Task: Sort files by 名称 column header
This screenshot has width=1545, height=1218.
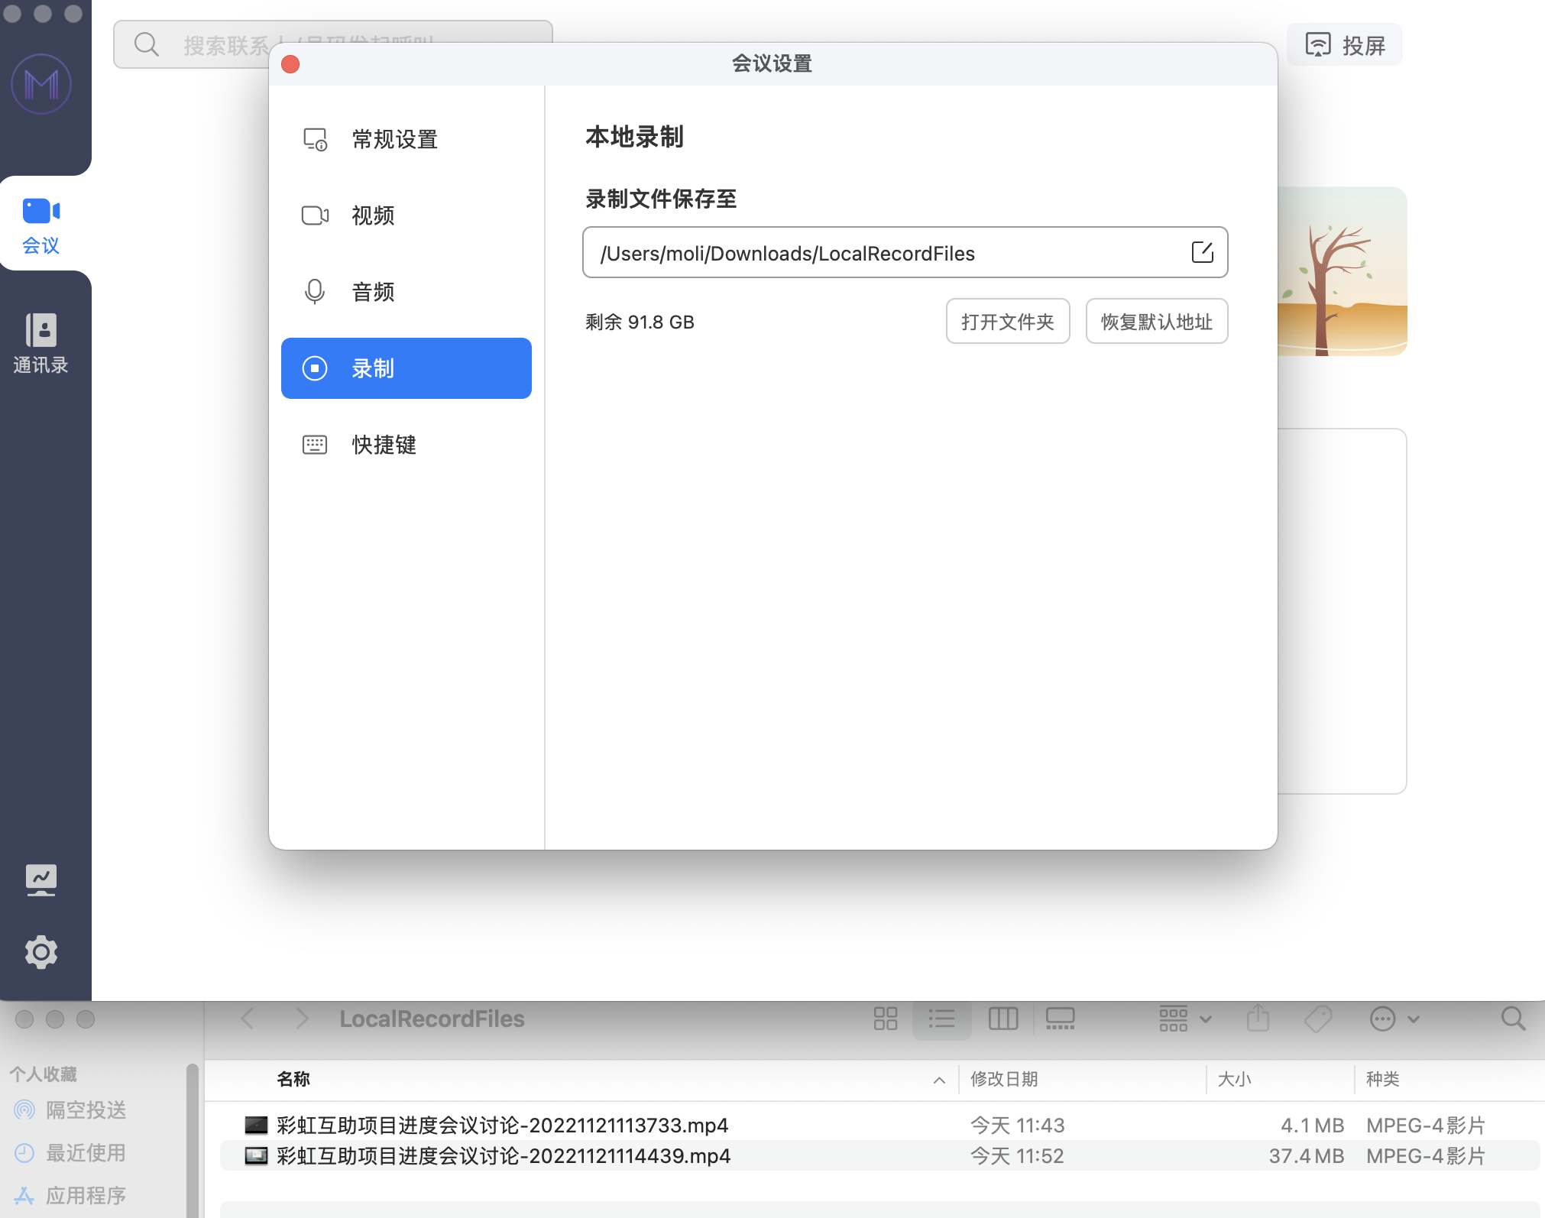Action: coord(293,1079)
